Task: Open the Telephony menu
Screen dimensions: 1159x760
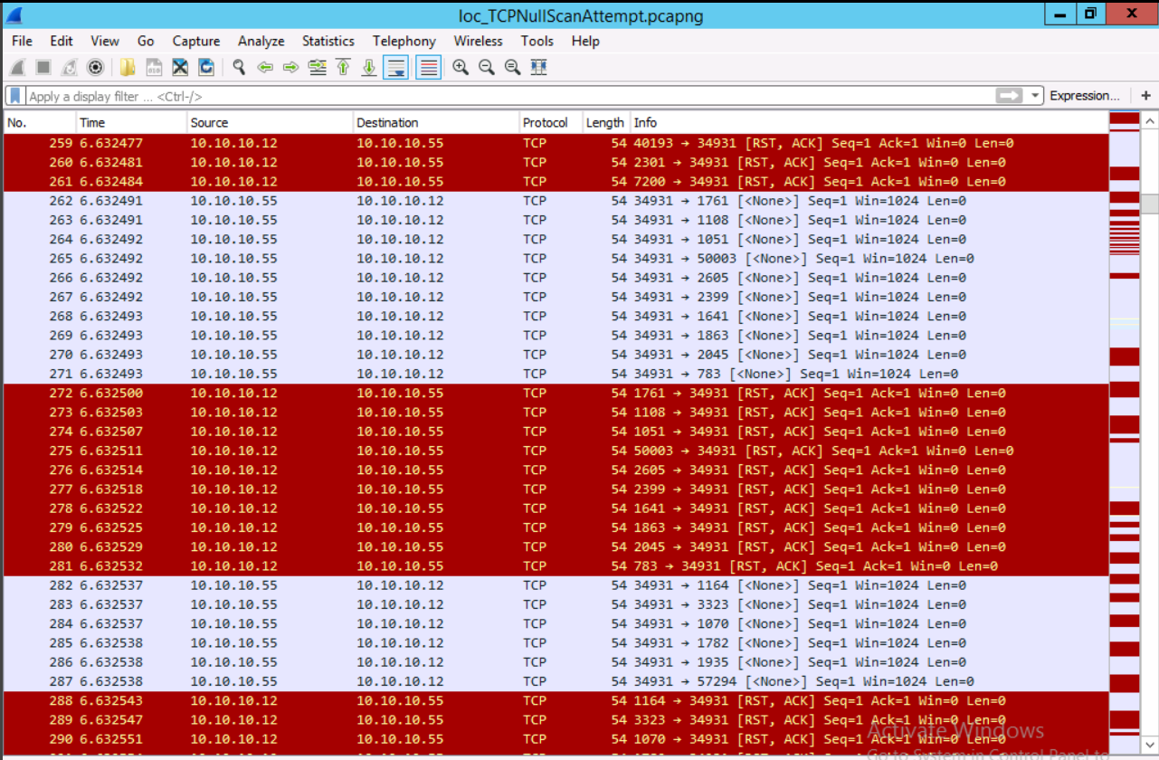Action: (404, 41)
